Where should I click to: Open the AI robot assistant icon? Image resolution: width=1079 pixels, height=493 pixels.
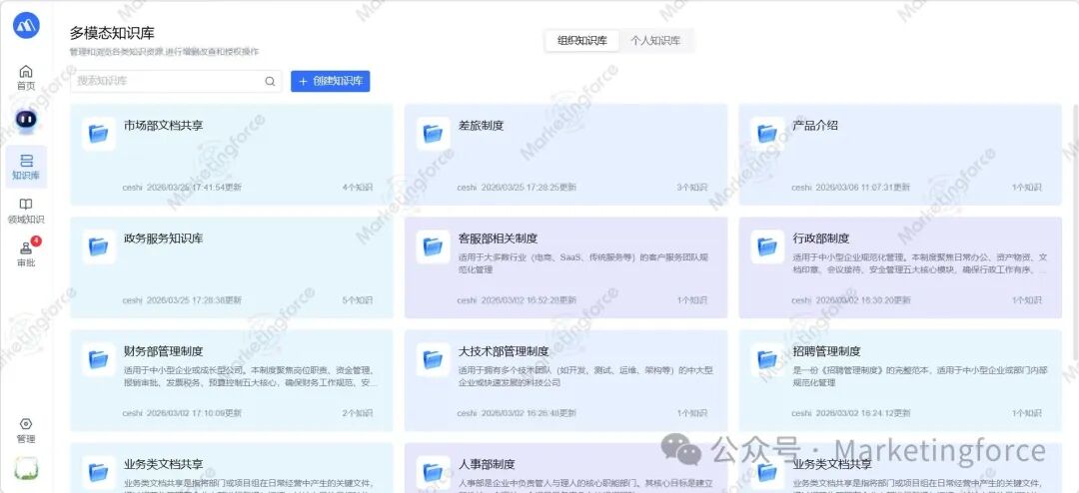[26, 120]
